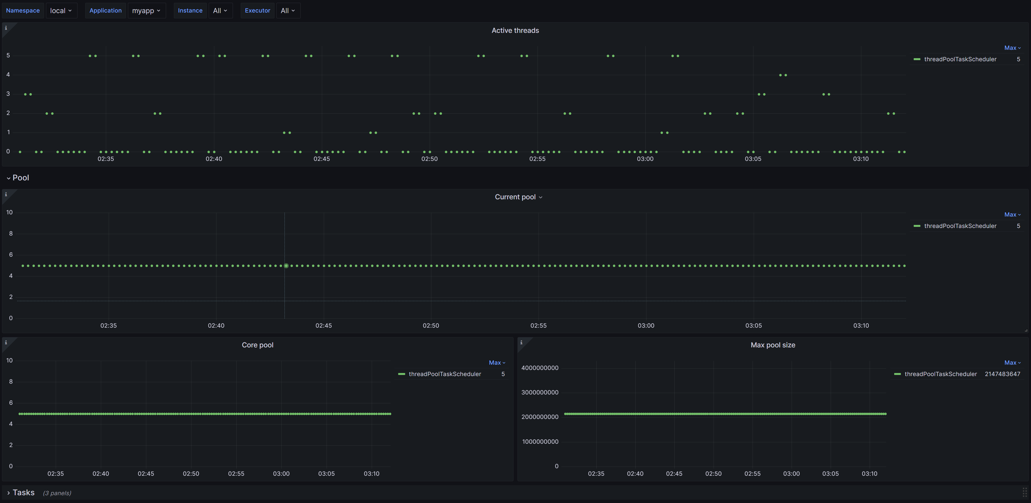Open the Instance dropdown showing All
This screenshot has width=1031, height=503.
(x=220, y=11)
